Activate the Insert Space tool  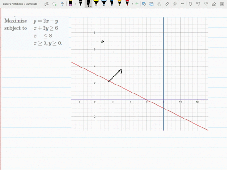click(62, 4)
